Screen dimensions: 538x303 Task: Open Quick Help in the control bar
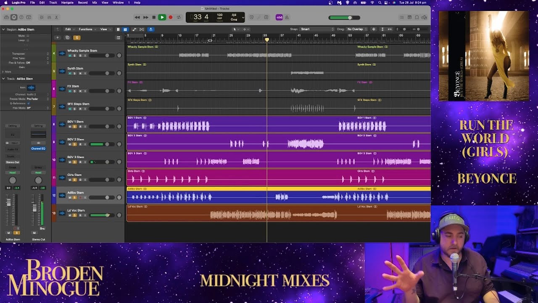[x=21, y=17]
